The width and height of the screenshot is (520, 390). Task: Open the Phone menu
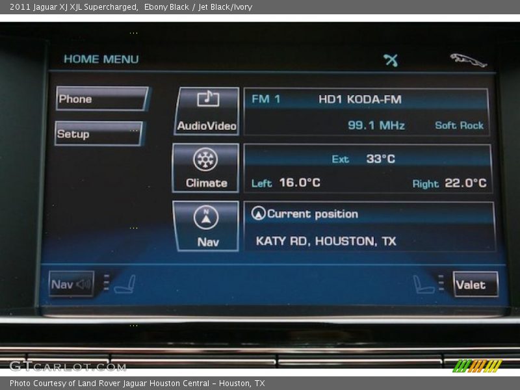click(x=102, y=99)
